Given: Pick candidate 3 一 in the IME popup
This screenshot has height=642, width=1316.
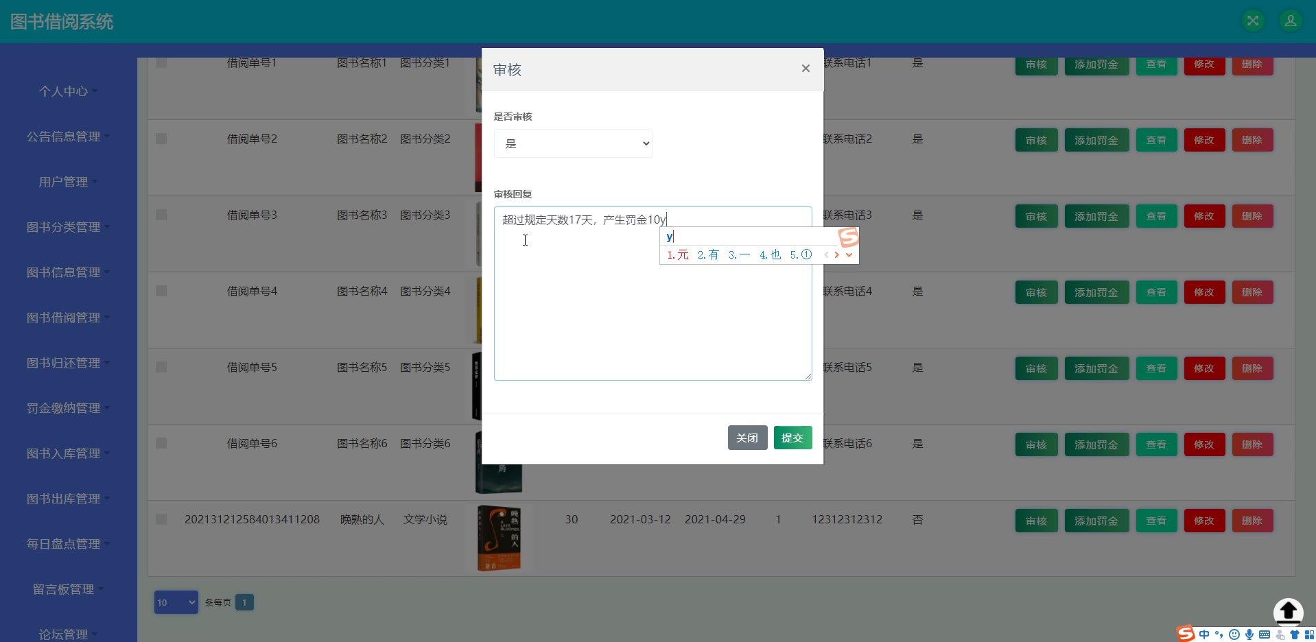Looking at the screenshot, I should (x=739, y=255).
